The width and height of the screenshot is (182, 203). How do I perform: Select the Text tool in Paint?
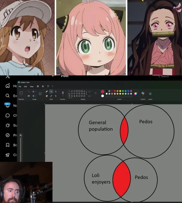coord(56,92)
